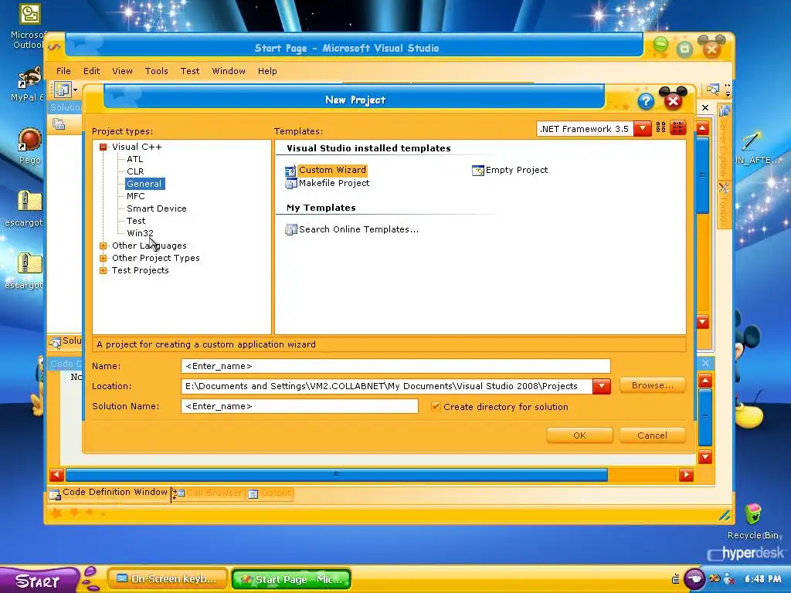
Task: Open the Window menu
Action: coord(229,71)
